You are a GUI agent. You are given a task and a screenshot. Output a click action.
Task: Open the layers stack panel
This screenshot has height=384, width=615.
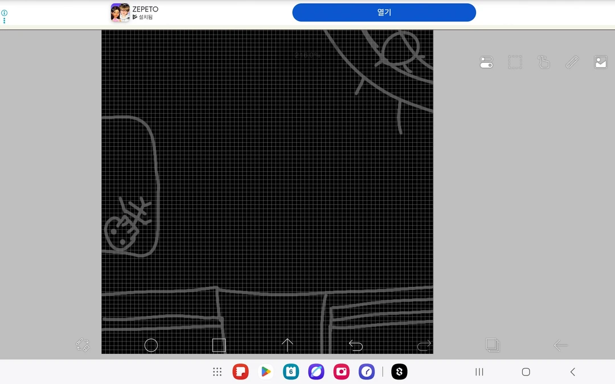[492, 345]
